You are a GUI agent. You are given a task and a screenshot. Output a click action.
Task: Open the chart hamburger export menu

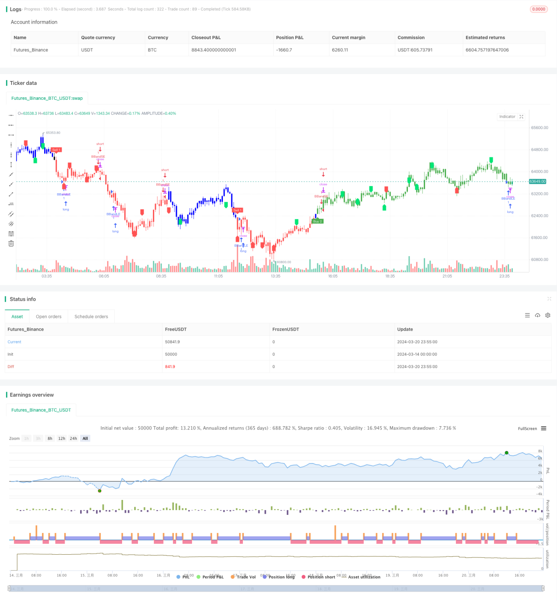[x=544, y=428]
